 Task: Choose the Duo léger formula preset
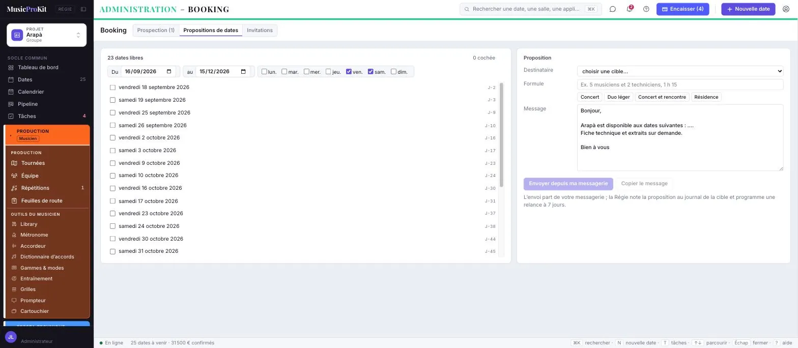point(618,97)
